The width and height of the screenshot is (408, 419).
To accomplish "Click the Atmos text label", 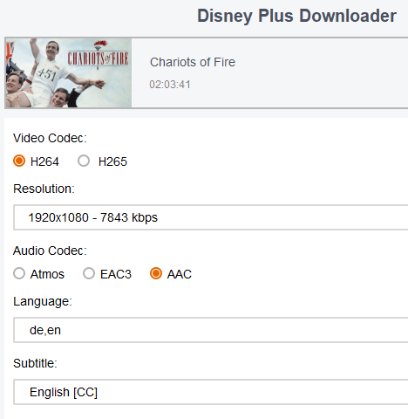I will click(47, 274).
